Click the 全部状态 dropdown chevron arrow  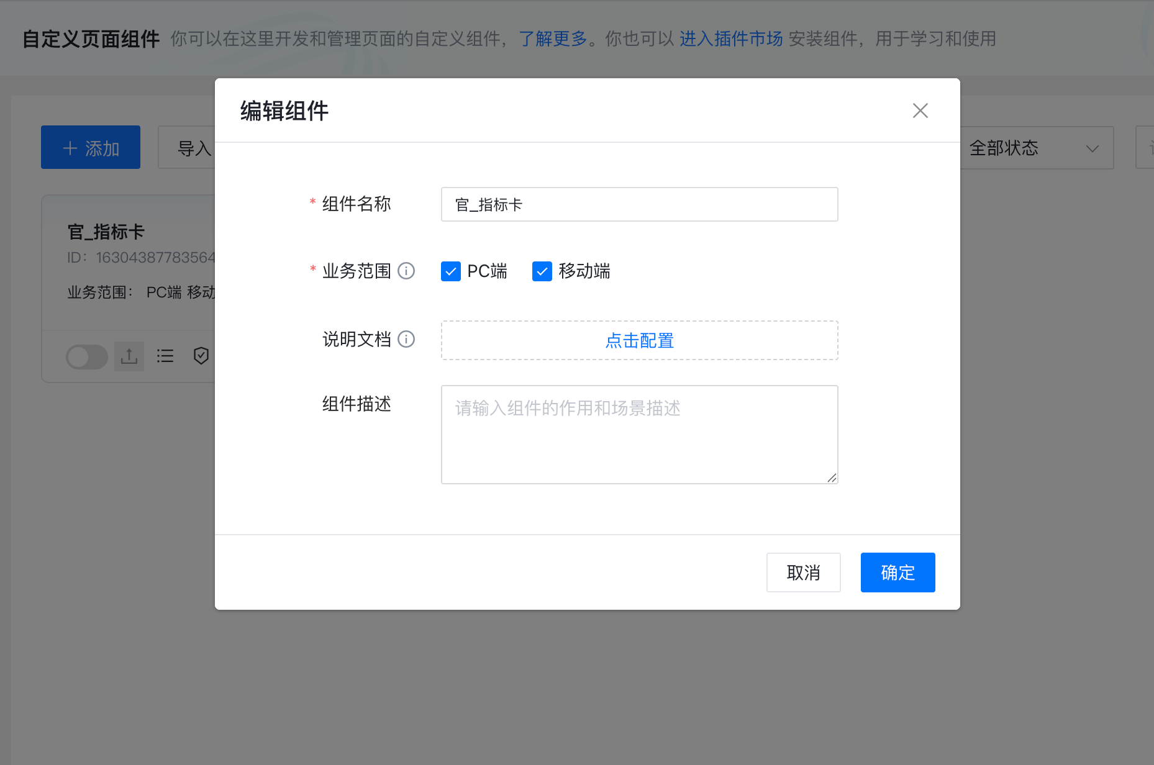1092,149
